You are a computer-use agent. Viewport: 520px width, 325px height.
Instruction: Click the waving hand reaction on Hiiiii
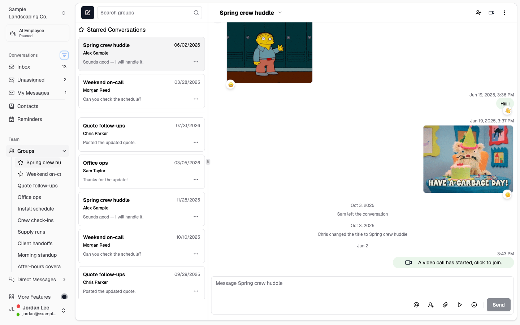pyautogui.click(x=508, y=111)
